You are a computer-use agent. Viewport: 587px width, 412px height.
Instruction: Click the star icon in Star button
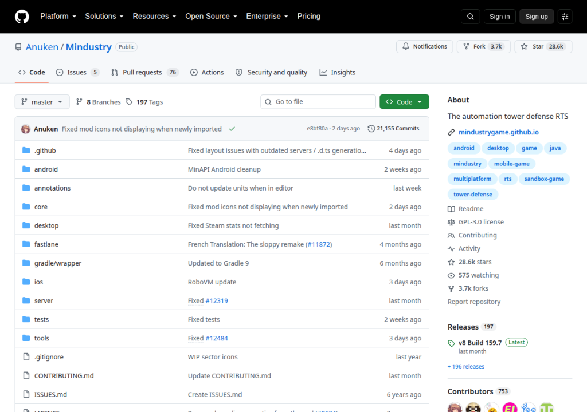coord(524,46)
